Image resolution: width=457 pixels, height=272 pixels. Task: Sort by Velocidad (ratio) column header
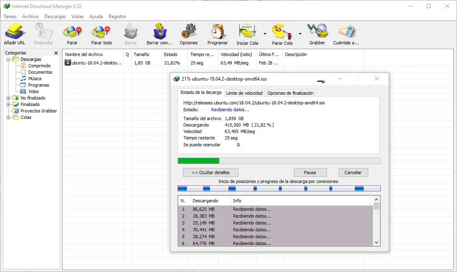(237, 54)
